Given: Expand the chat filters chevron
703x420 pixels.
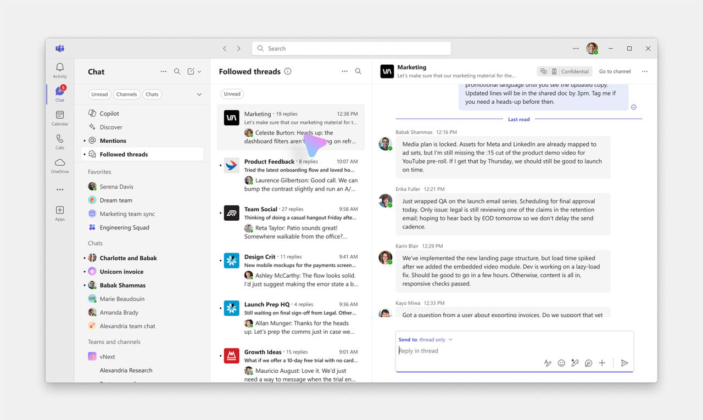Looking at the screenshot, I should click(x=199, y=94).
